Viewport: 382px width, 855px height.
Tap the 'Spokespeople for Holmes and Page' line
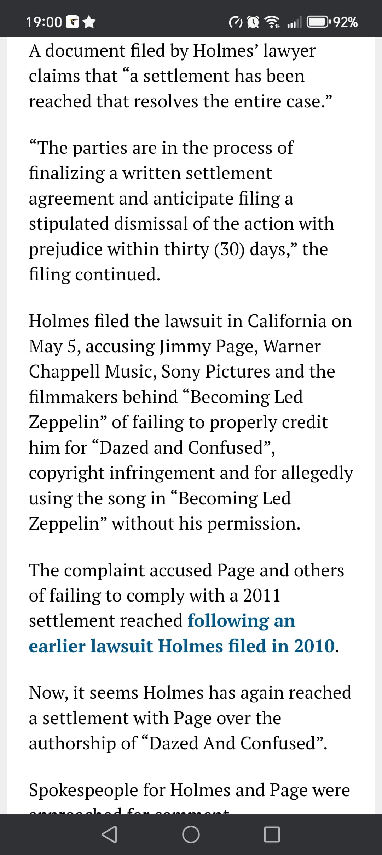click(x=189, y=790)
